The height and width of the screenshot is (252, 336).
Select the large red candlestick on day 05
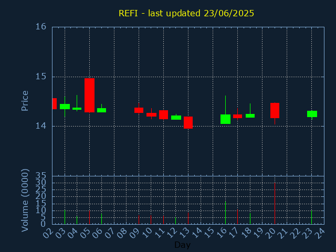(x=89, y=95)
